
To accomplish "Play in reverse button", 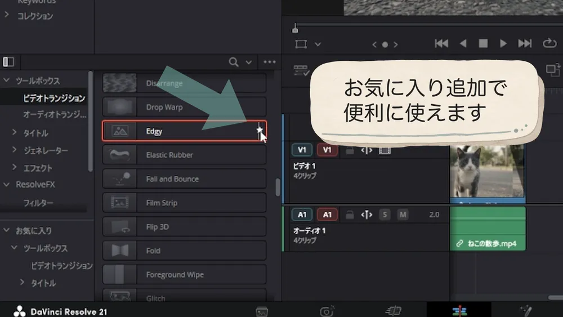I will [463, 43].
